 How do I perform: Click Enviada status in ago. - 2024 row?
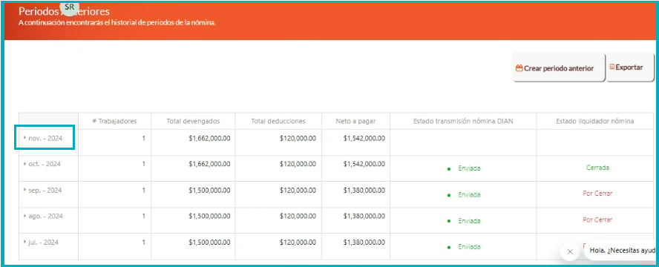469,221
